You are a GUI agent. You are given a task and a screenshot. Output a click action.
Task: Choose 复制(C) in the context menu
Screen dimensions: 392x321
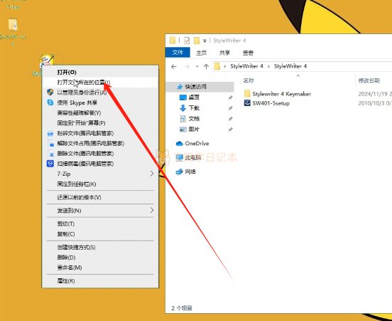[x=100, y=234]
